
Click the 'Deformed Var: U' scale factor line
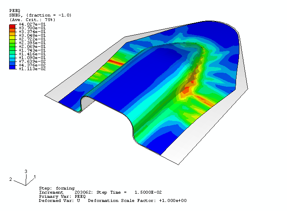113,201
